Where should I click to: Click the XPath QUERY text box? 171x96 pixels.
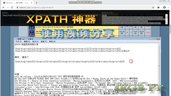pyautogui.click(x=51, y=19)
